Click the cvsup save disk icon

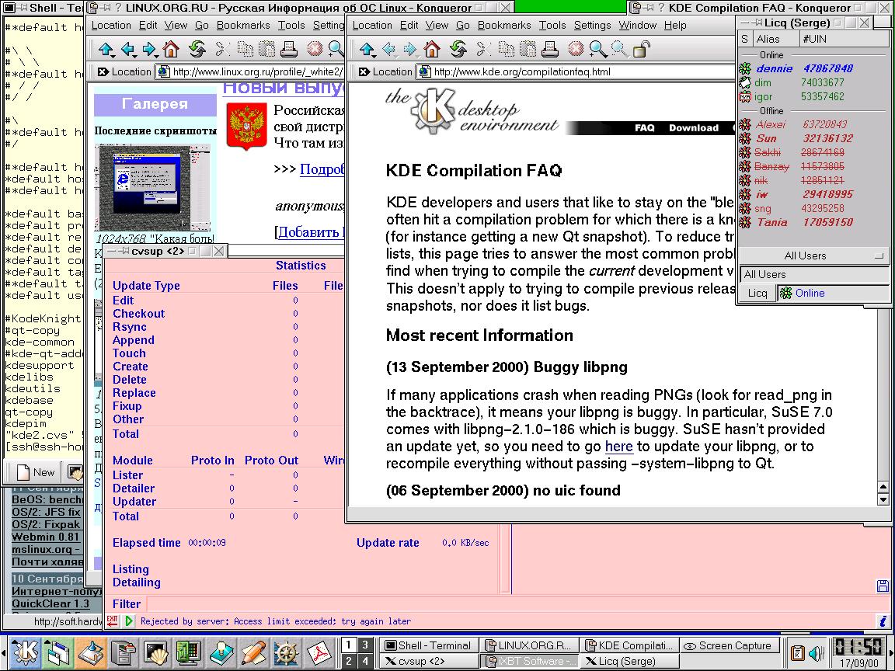[883, 586]
